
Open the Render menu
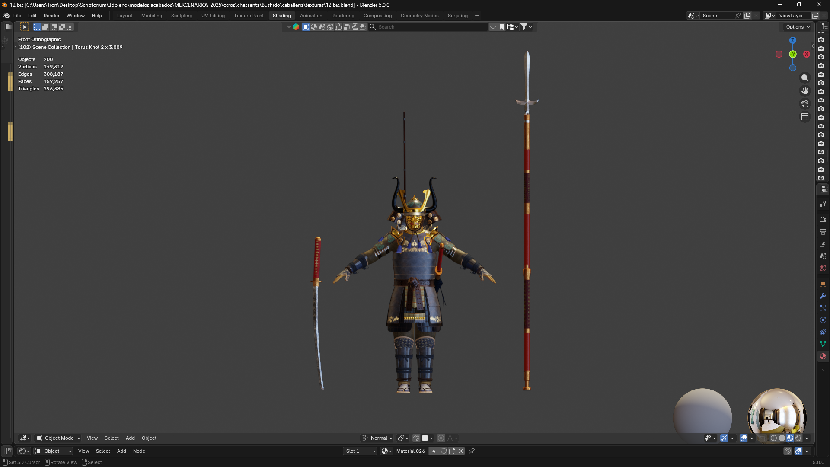tap(51, 16)
